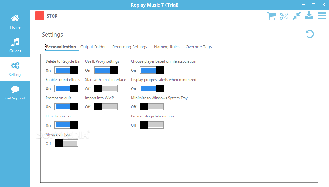This screenshot has height=187, width=329.
Task: Enable Prevent sleep/hibernation switch
Action: point(152,125)
